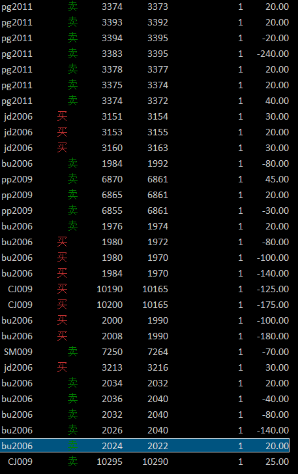Screen dimensions: 298x474
Task: Click the CJ009 row priced 10295
Action: click(145, 462)
